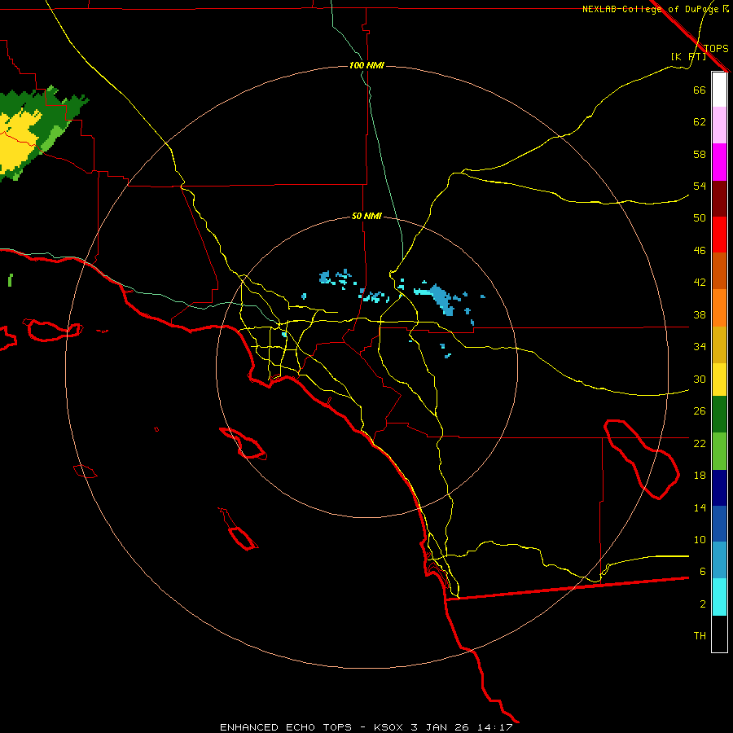
Task: Click the yellow echo core at the upper left
Action: pyautogui.click(x=18, y=142)
